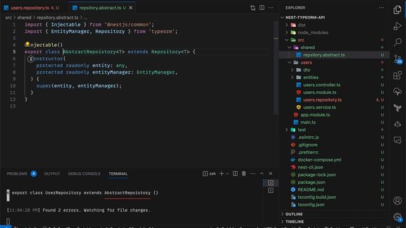Open the new terminal launch profile dropdown
This screenshot has width=406, height=228.
tap(227, 174)
